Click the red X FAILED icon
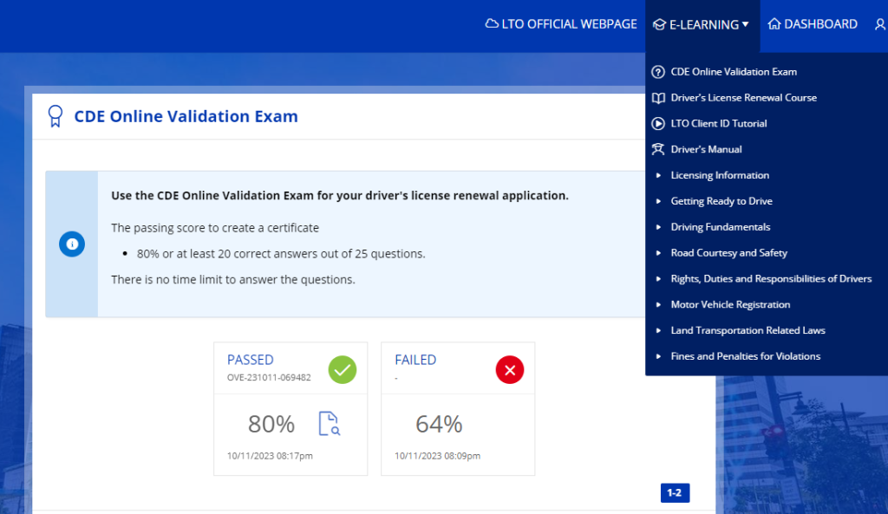Image resolution: width=888 pixels, height=514 pixels. coord(510,369)
